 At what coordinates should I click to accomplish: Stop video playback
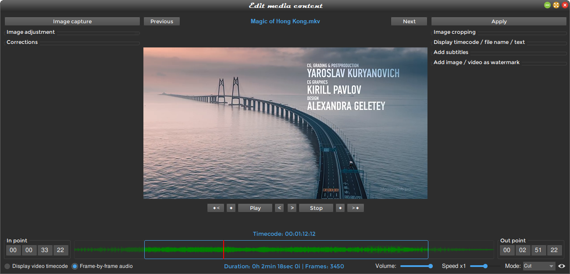[316, 208]
